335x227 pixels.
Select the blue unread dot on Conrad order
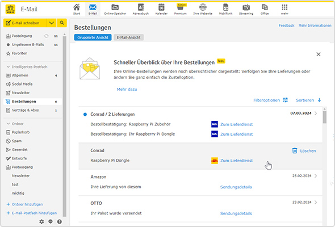point(85,115)
